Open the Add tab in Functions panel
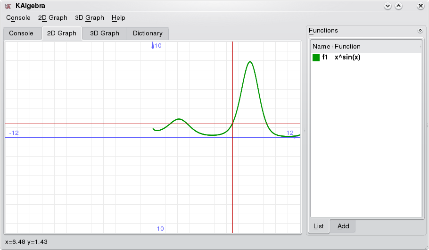This screenshot has height=250, width=429. pyautogui.click(x=343, y=226)
